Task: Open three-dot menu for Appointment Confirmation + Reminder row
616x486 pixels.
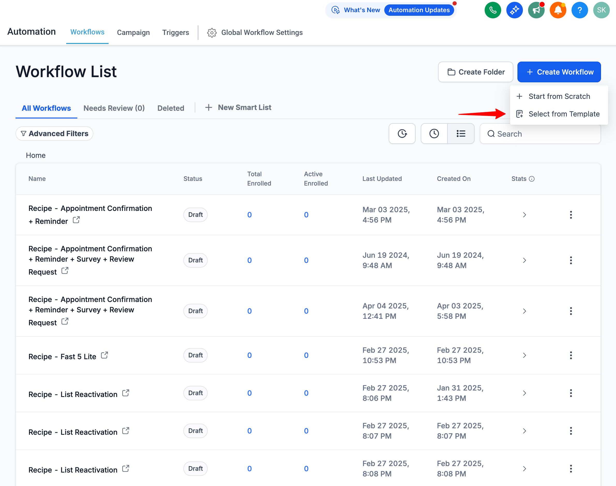Action: (571, 215)
